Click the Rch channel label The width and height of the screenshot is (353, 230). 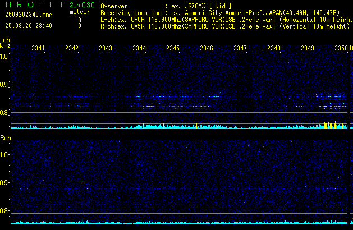(6, 138)
